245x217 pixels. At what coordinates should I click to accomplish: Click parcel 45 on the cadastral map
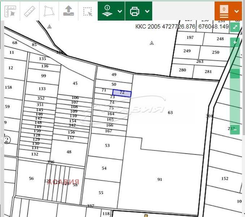[x=75, y=84]
